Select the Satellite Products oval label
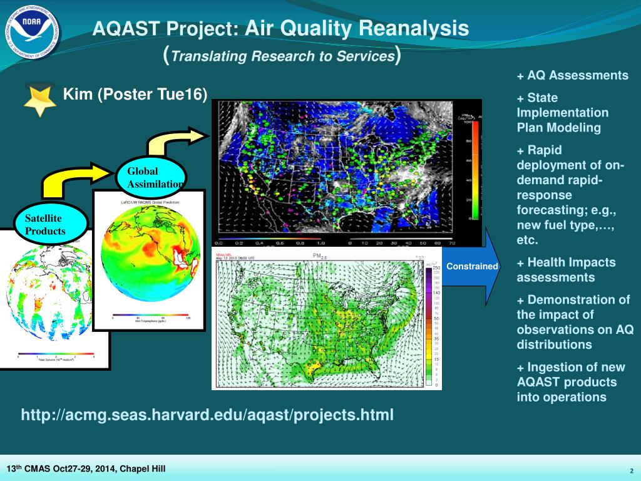 click(x=51, y=224)
